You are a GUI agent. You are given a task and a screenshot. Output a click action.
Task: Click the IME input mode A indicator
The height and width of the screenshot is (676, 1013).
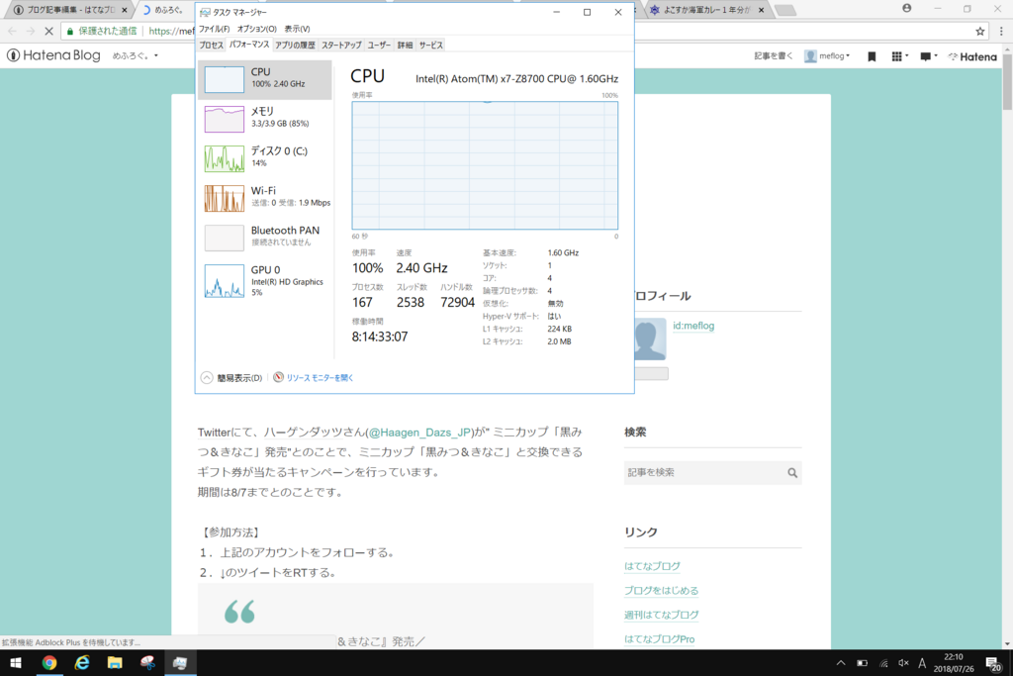coord(922,663)
